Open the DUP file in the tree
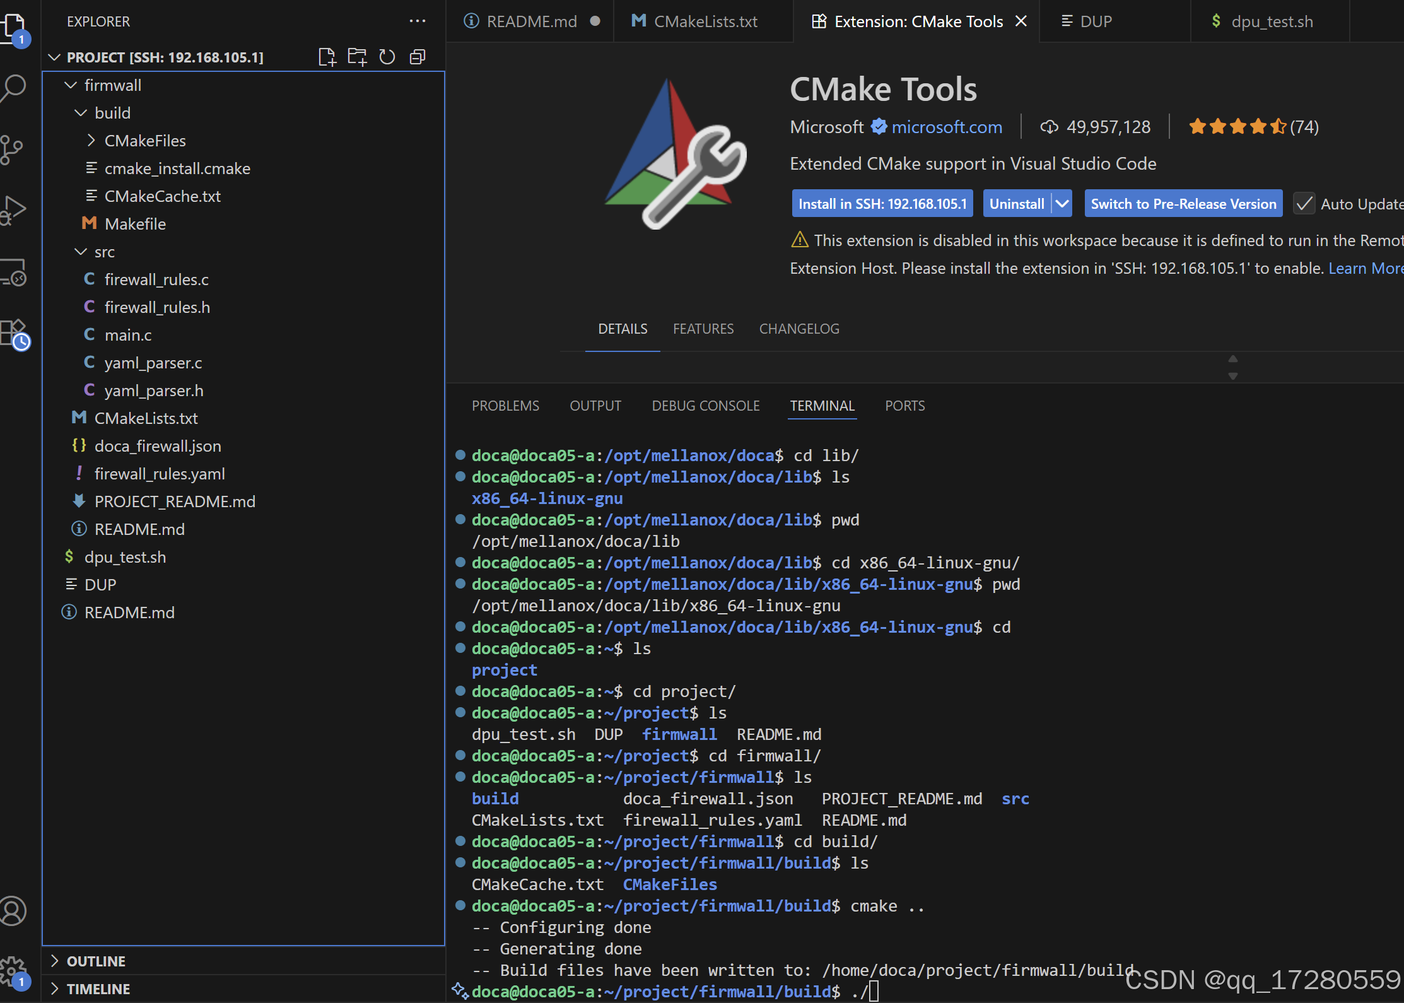Viewport: 1404px width, 1003px height. (243, 585)
